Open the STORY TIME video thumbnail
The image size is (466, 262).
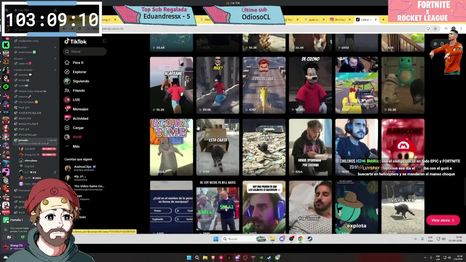click(171, 147)
